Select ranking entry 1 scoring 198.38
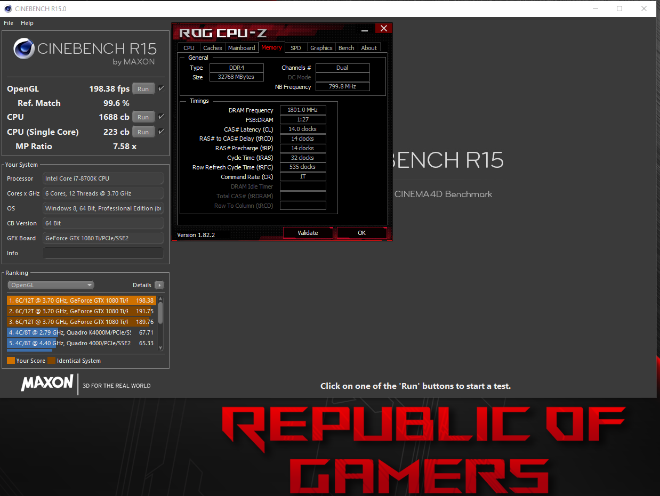The image size is (660, 496). pyautogui.click(x=82, y=300)
